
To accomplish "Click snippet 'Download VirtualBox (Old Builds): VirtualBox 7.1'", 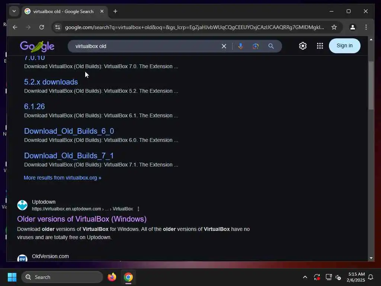I will (x=101, y=165).
